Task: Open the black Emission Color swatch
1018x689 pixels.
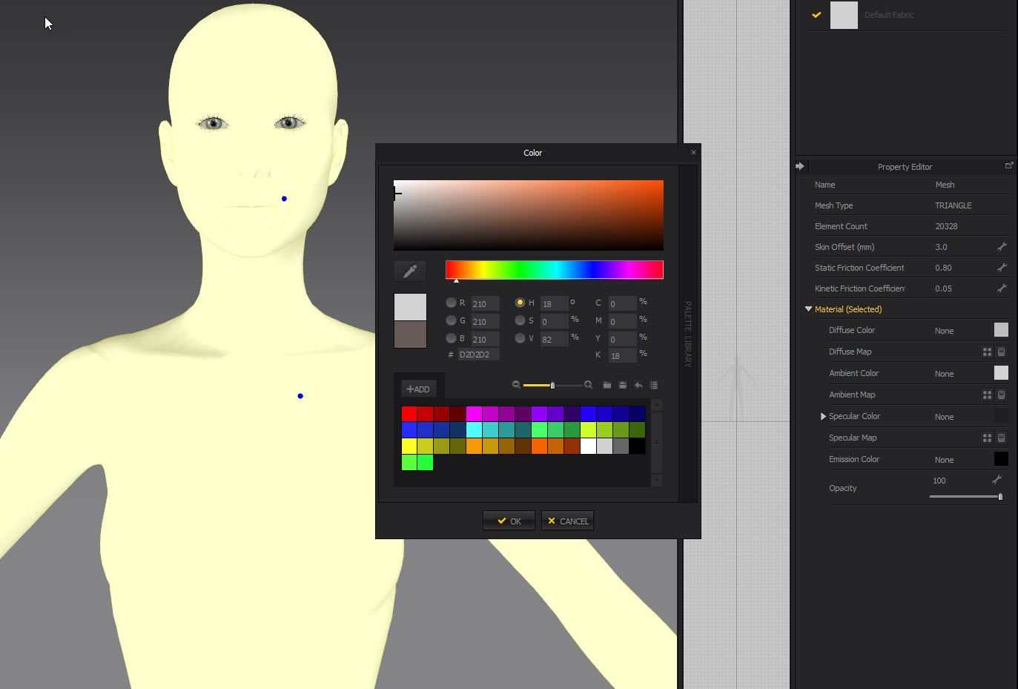Action: tap(1001, 459)
